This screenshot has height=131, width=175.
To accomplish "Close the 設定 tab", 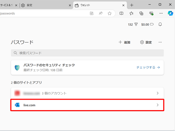I will (x=70, y=5).
